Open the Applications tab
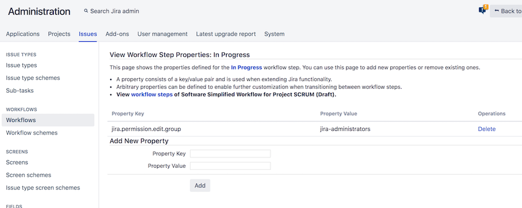The image size is (522, 208). [22, 34]
